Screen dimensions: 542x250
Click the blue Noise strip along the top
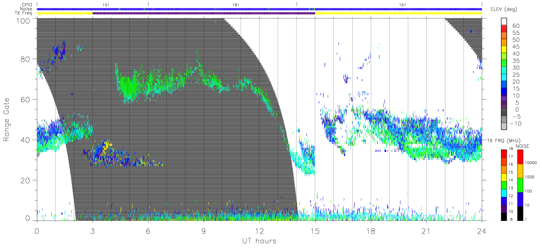tap(259, 9)
